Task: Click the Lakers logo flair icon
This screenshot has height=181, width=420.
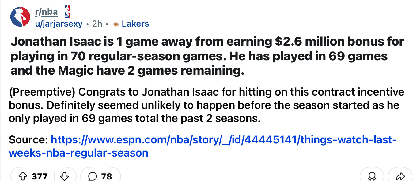Action: 116,24
